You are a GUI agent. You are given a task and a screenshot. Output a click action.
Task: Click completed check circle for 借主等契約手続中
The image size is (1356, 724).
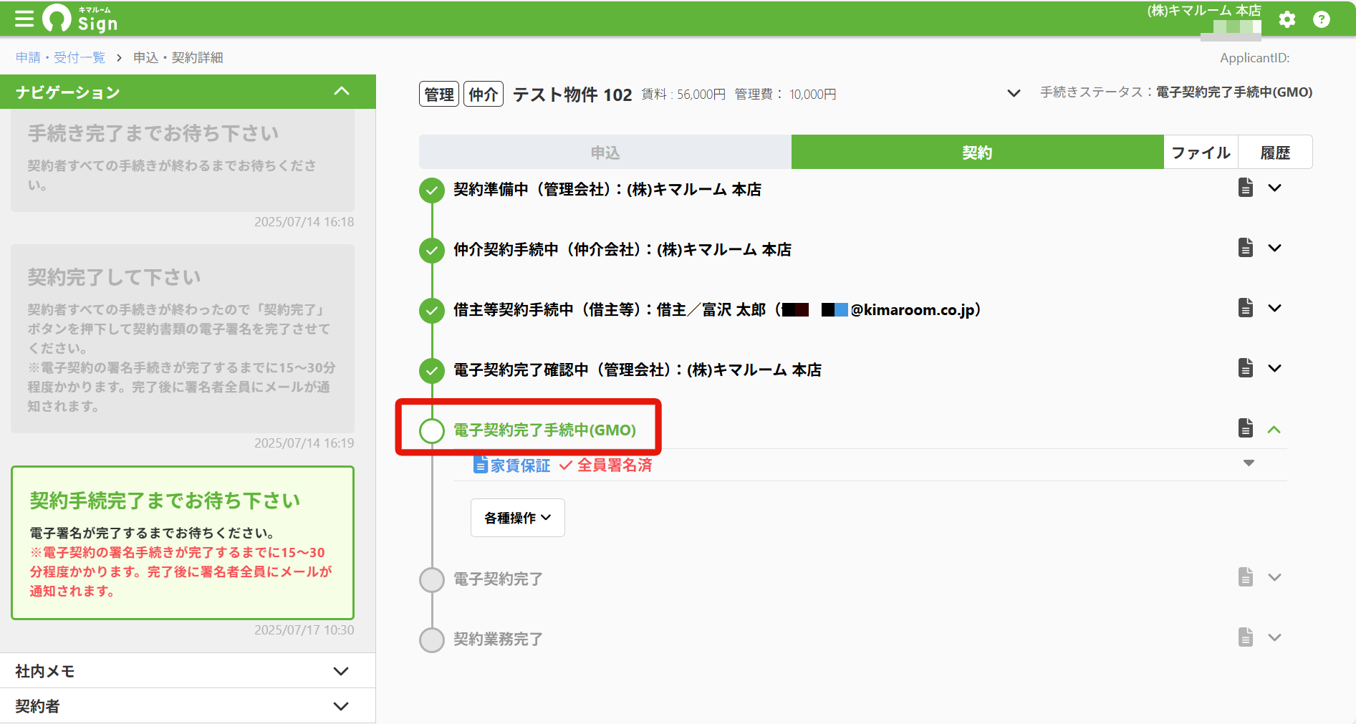pos(431,311)
